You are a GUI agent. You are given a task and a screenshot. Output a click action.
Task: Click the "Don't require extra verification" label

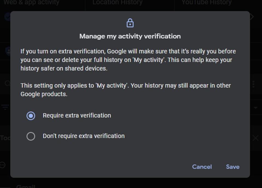click(84, 136)
